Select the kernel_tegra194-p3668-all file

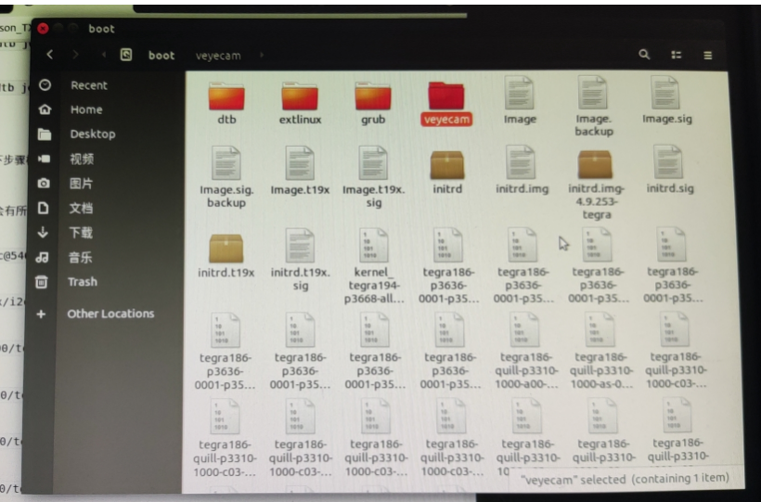coord(373,266)
